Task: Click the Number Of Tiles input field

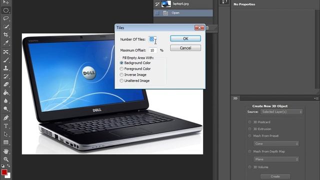Action: (x=152, y=39)
